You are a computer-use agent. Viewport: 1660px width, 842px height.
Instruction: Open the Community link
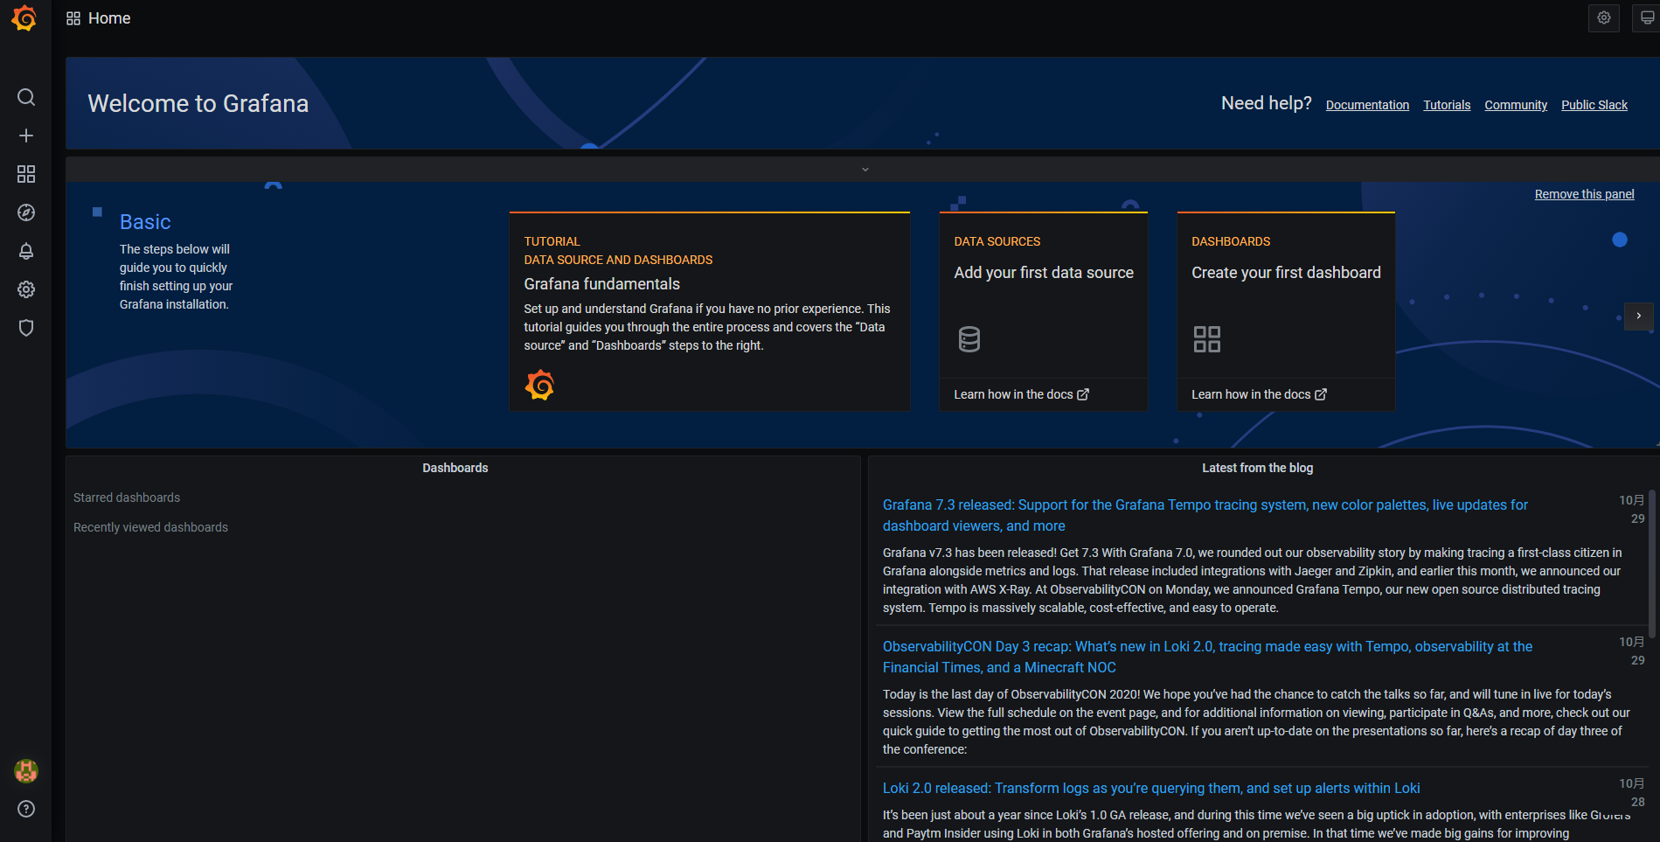(1516, 105)
